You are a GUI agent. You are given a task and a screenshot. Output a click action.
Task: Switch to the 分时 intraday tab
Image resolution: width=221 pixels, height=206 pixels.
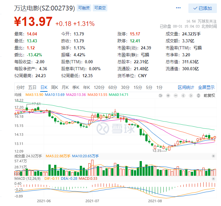click(20, 87)
